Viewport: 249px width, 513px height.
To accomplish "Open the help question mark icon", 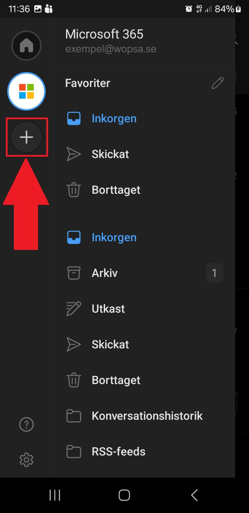I will click(x=26, y=424).
